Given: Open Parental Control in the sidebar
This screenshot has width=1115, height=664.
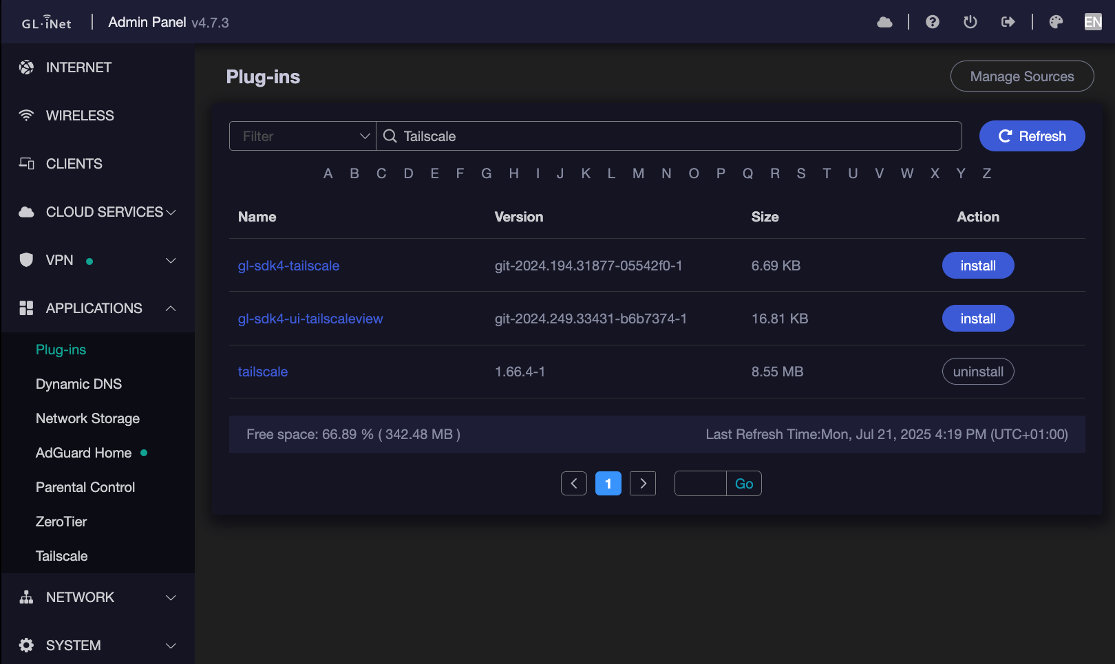Looking at the screenshot, I should pos(85,487).
